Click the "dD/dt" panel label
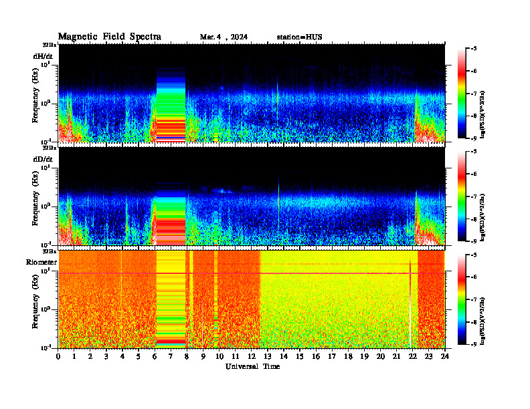 click(x=43, y=159)
